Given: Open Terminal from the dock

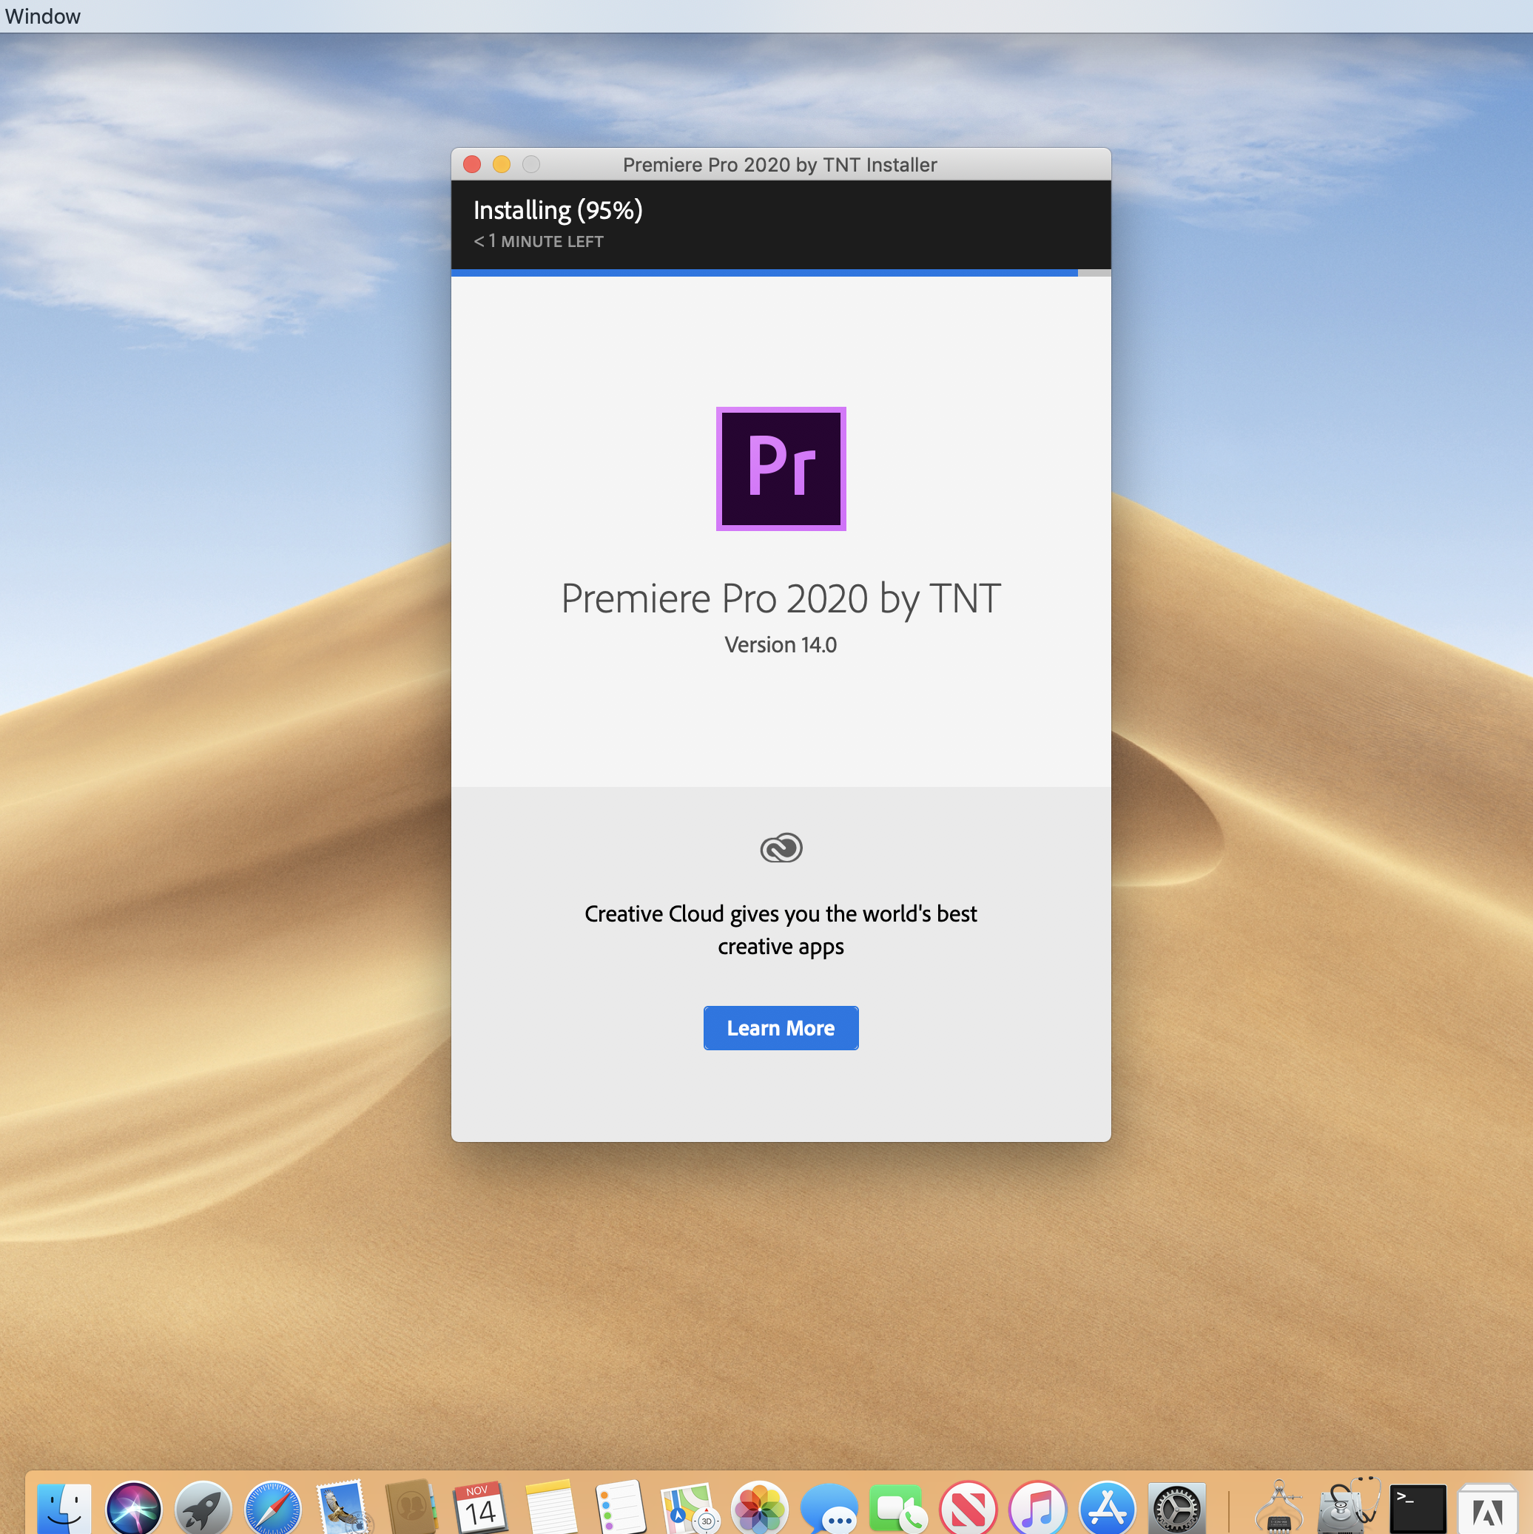Looking at the screenshot, I should [x=1417, y=1507].
